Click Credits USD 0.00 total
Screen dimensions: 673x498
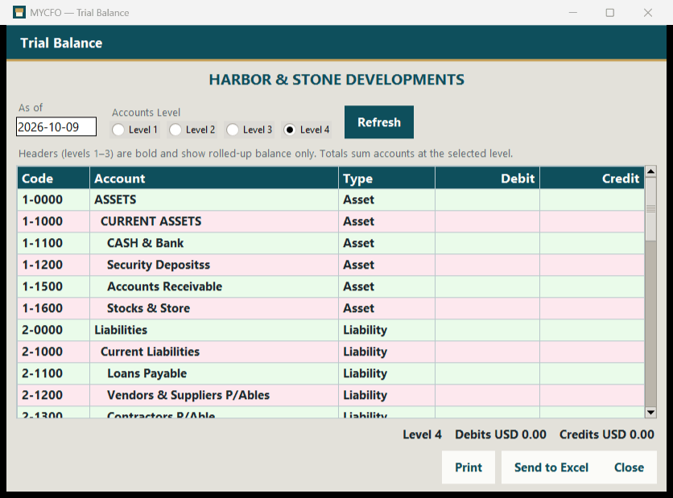pos(606,434)
